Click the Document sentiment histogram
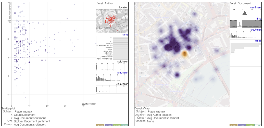The height and width of the screenshot is (128, 264). 245,13
